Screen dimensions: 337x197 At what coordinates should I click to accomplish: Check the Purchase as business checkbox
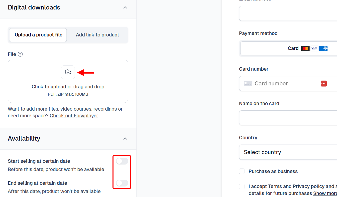coord(241,171)
